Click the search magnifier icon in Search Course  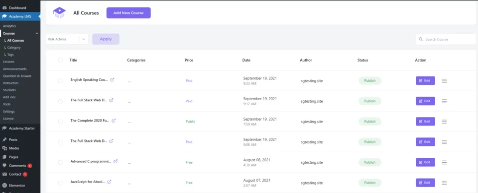click(421, 39)
